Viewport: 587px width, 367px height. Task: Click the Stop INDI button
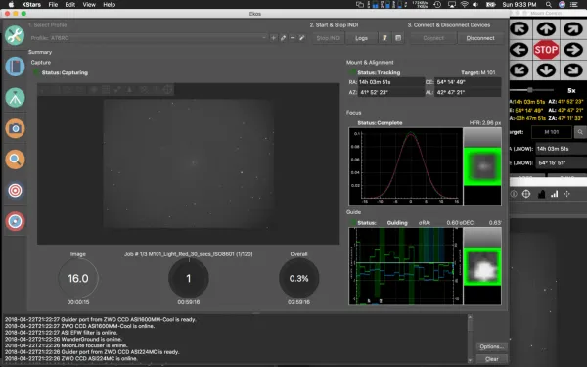(x=328, y=38)
